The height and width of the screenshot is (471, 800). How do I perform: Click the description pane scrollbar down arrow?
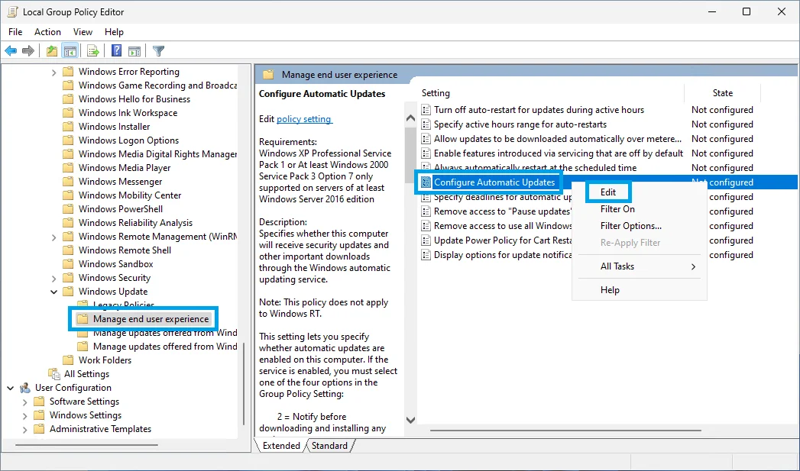tap(410, 420)
